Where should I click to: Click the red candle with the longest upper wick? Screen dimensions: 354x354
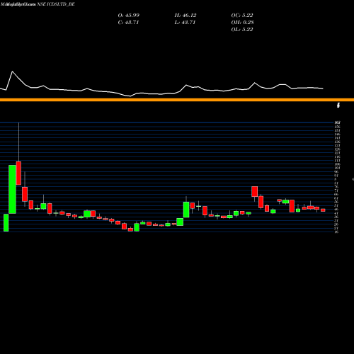pos(18,173)
